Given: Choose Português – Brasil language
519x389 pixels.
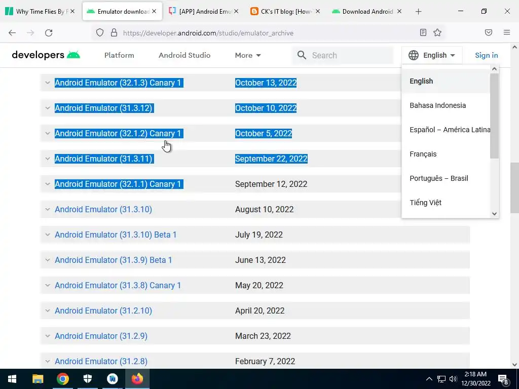Looking at the screenshot, I should (x=446, y=178).
